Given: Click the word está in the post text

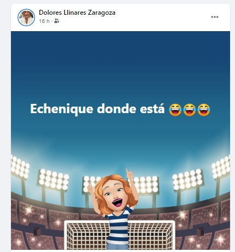Looking at the screenshot, I should tap(152, 108).
